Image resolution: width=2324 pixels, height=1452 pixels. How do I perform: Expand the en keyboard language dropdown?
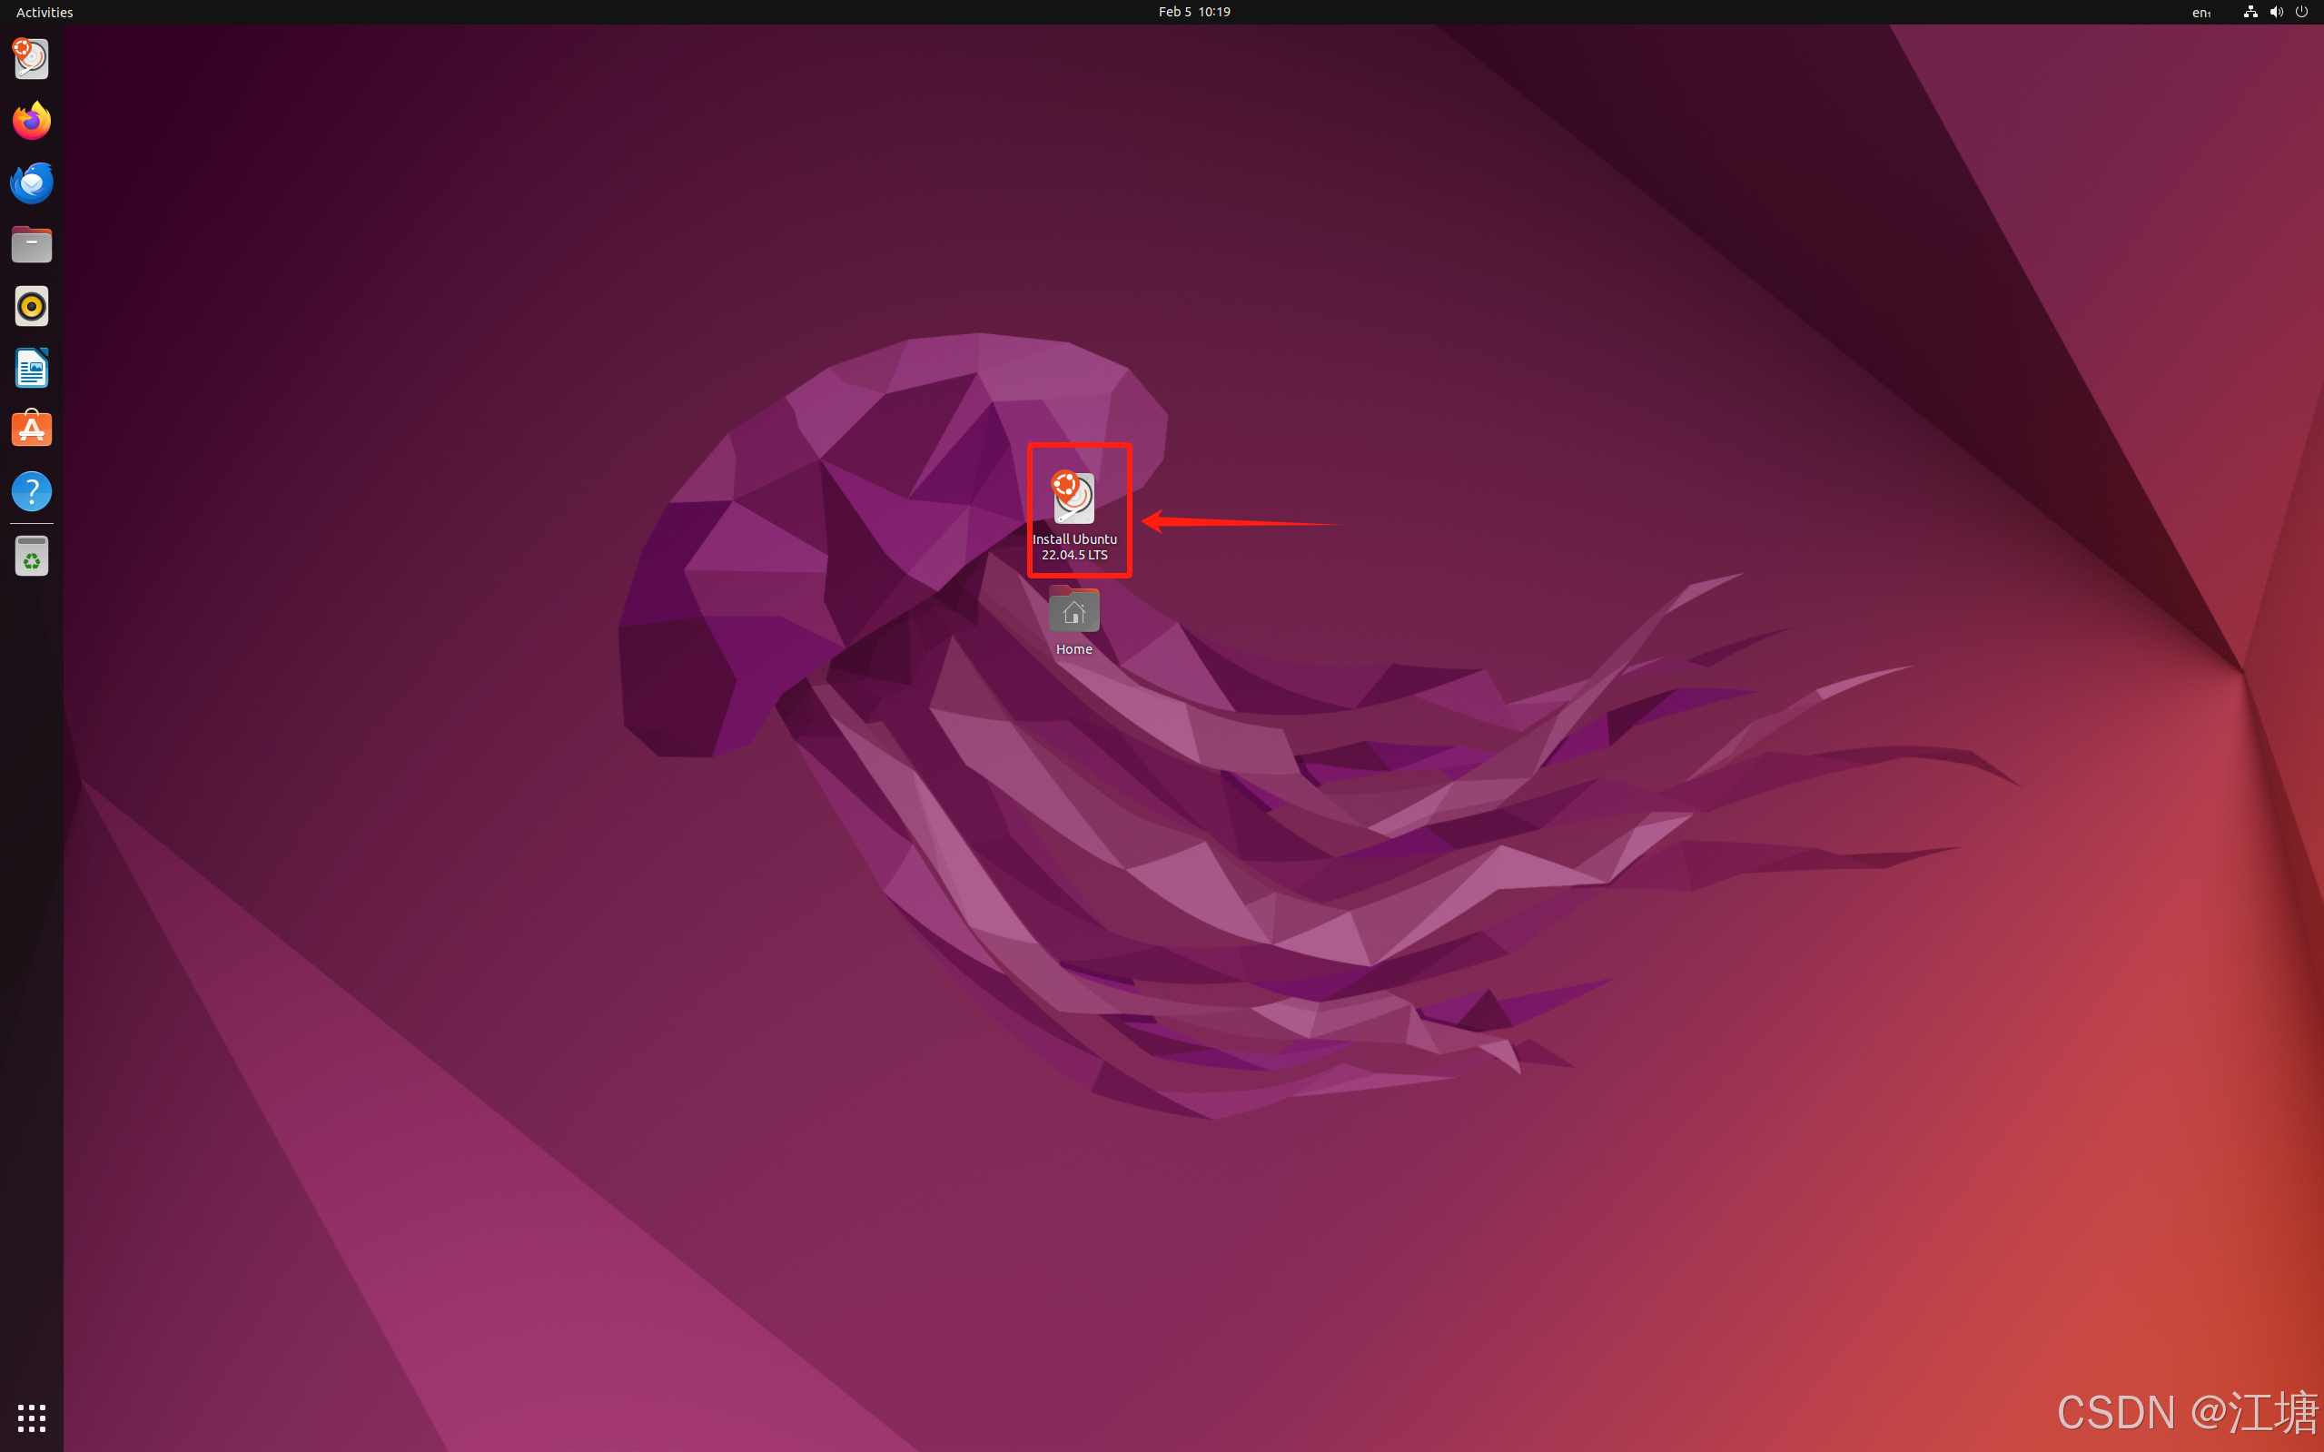(2201, 13)
